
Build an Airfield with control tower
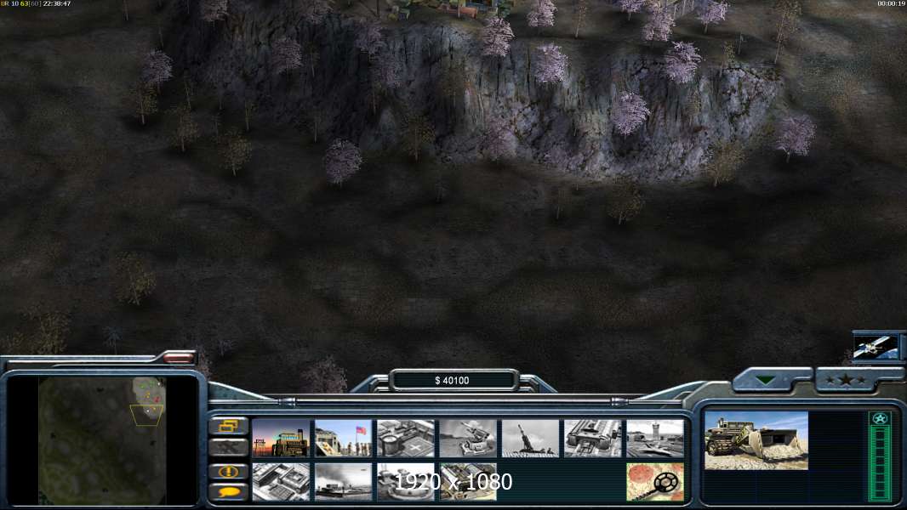[x=656, y=439]
